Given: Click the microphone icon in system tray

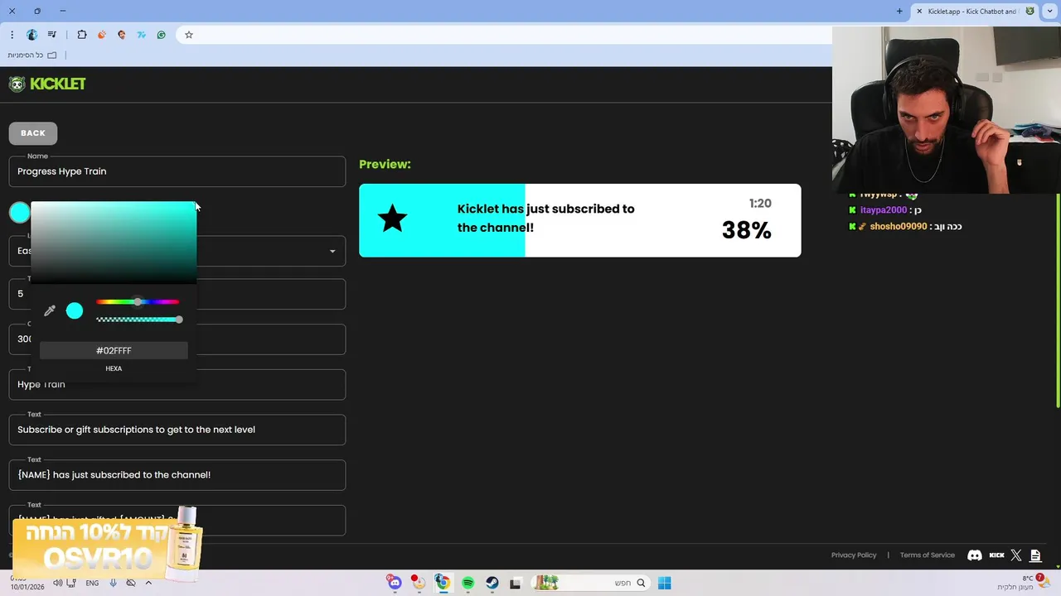Looking at the screenshot, I should click(x=113, y=583).
